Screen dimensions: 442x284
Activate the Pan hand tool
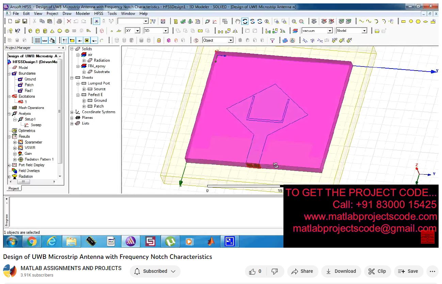coord(238,21)
